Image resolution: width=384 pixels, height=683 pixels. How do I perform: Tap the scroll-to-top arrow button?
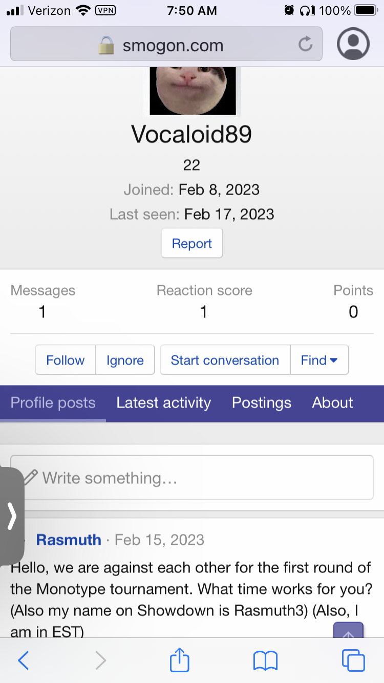point(348,632)
